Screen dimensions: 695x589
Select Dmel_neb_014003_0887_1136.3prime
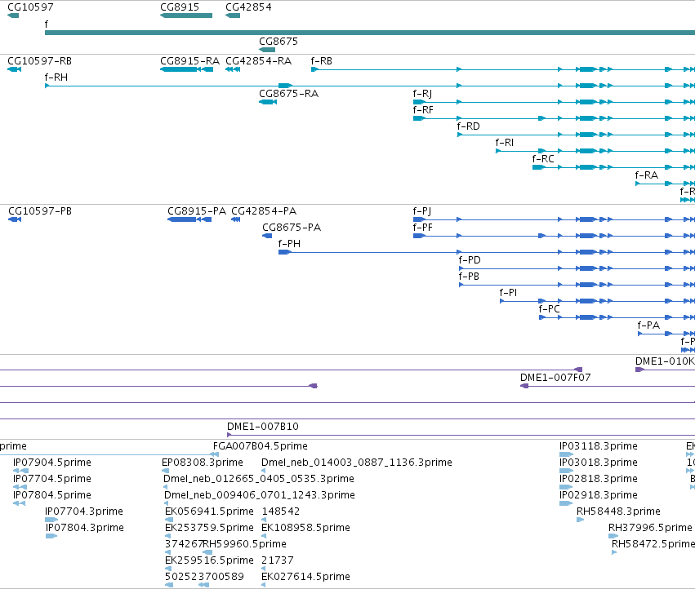(357, 463)
